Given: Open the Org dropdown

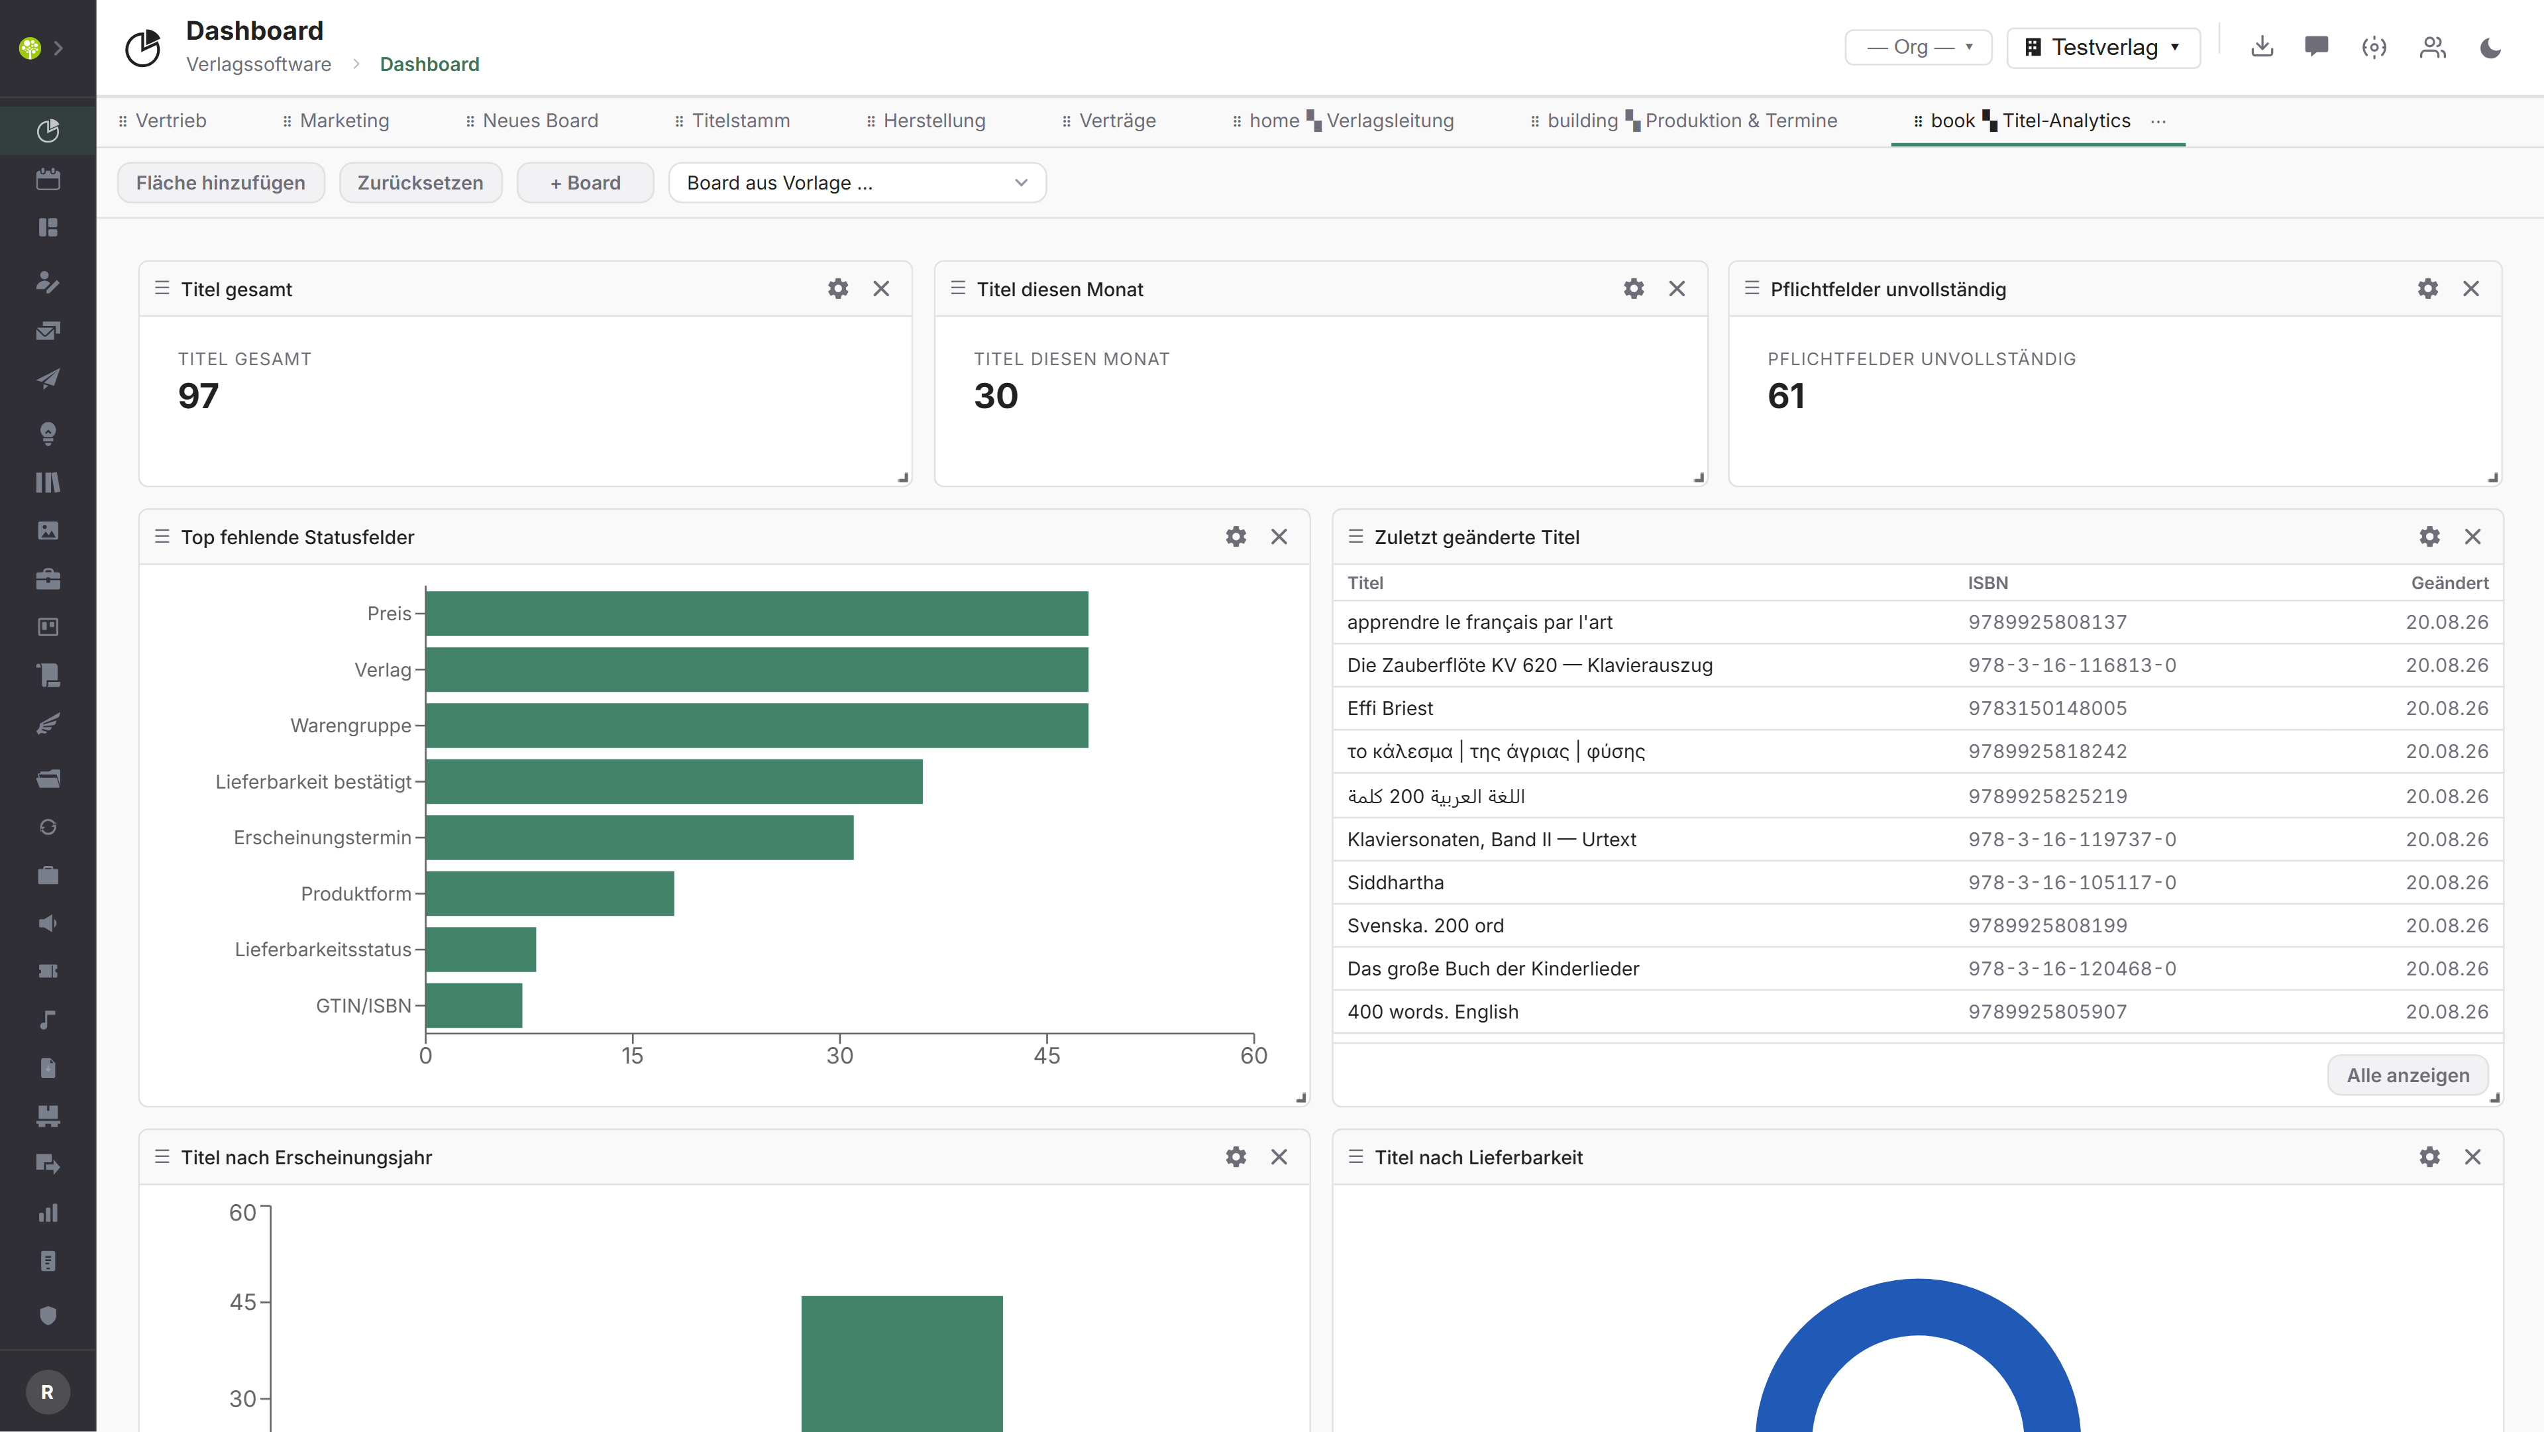Looking at the screenshot, I should coord(1918,48).
